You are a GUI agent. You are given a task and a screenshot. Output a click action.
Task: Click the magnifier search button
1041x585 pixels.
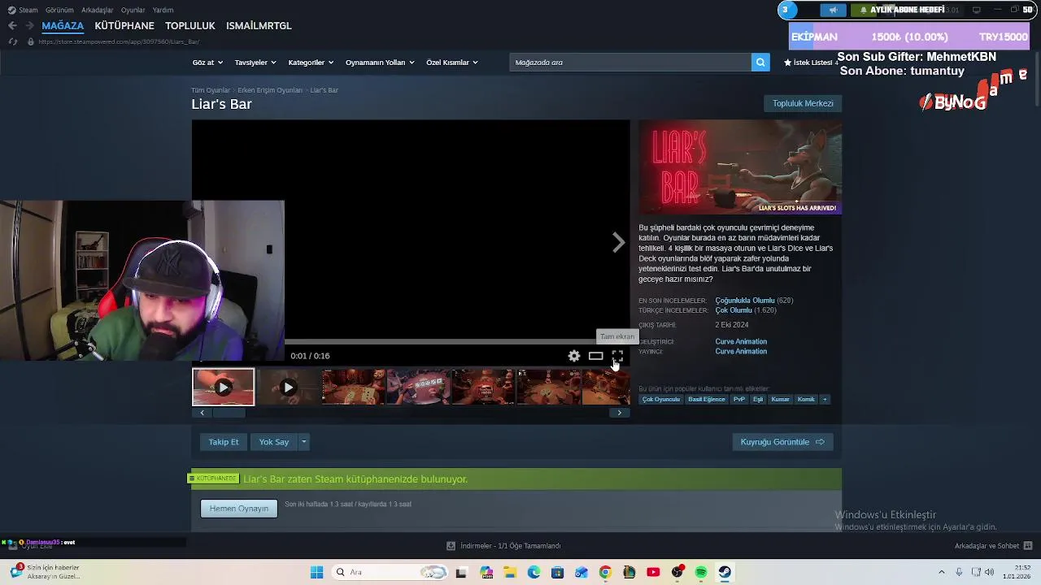(x=760, y=63)
